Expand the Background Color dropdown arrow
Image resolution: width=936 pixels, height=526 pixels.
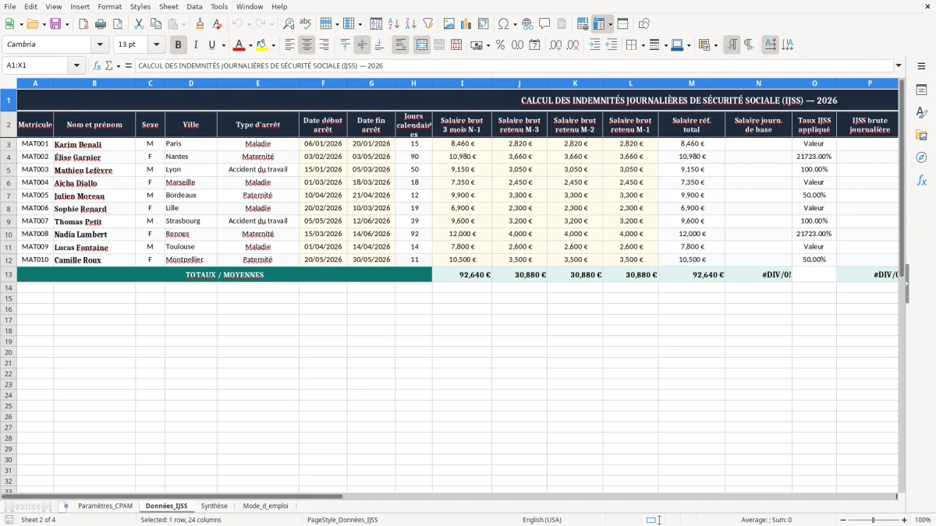click(x=273, y=45)
